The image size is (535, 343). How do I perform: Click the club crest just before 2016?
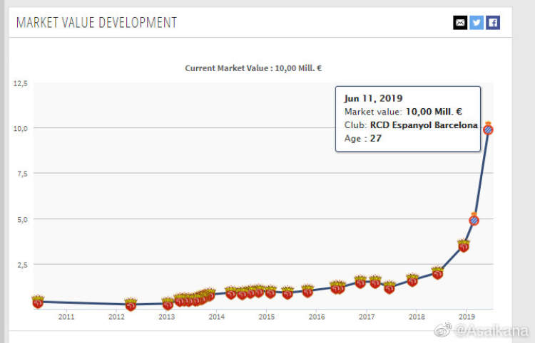(307, 290)
